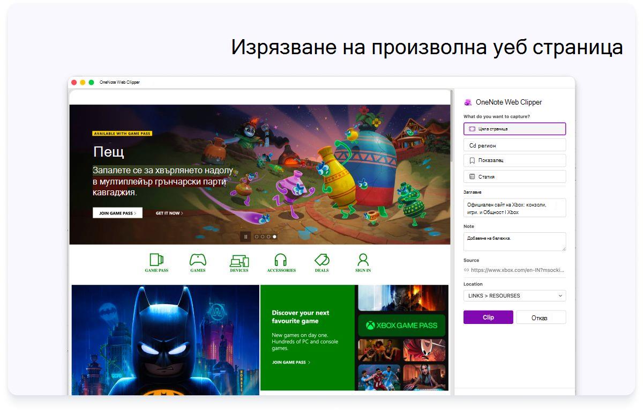Select the third carousel dot
643x413 pixels.
coord(268,237)
